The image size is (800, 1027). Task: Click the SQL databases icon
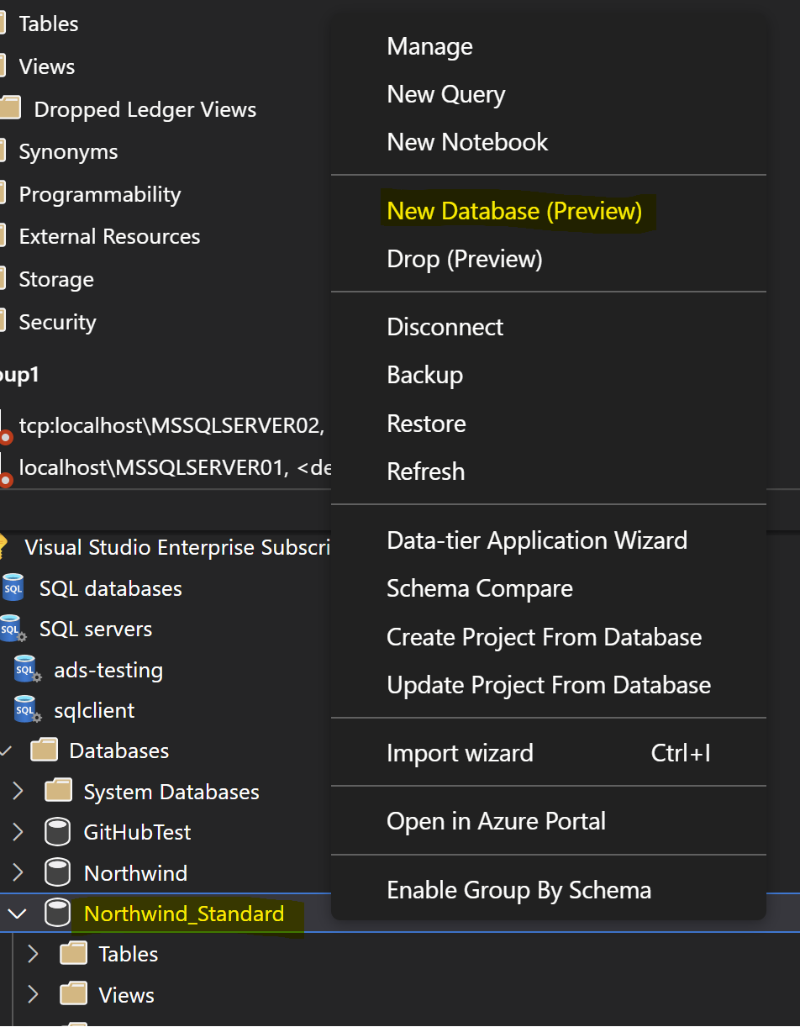(x=13, y=587)
